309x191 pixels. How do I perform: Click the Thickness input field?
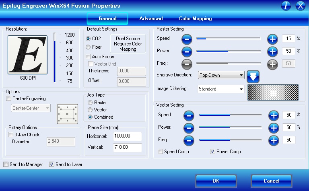[132, 71]
